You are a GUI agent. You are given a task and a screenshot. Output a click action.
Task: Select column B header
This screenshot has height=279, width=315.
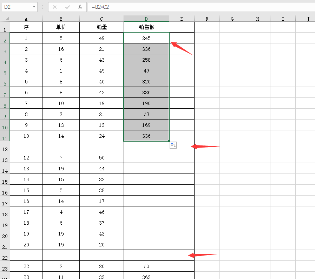point(61,19)
